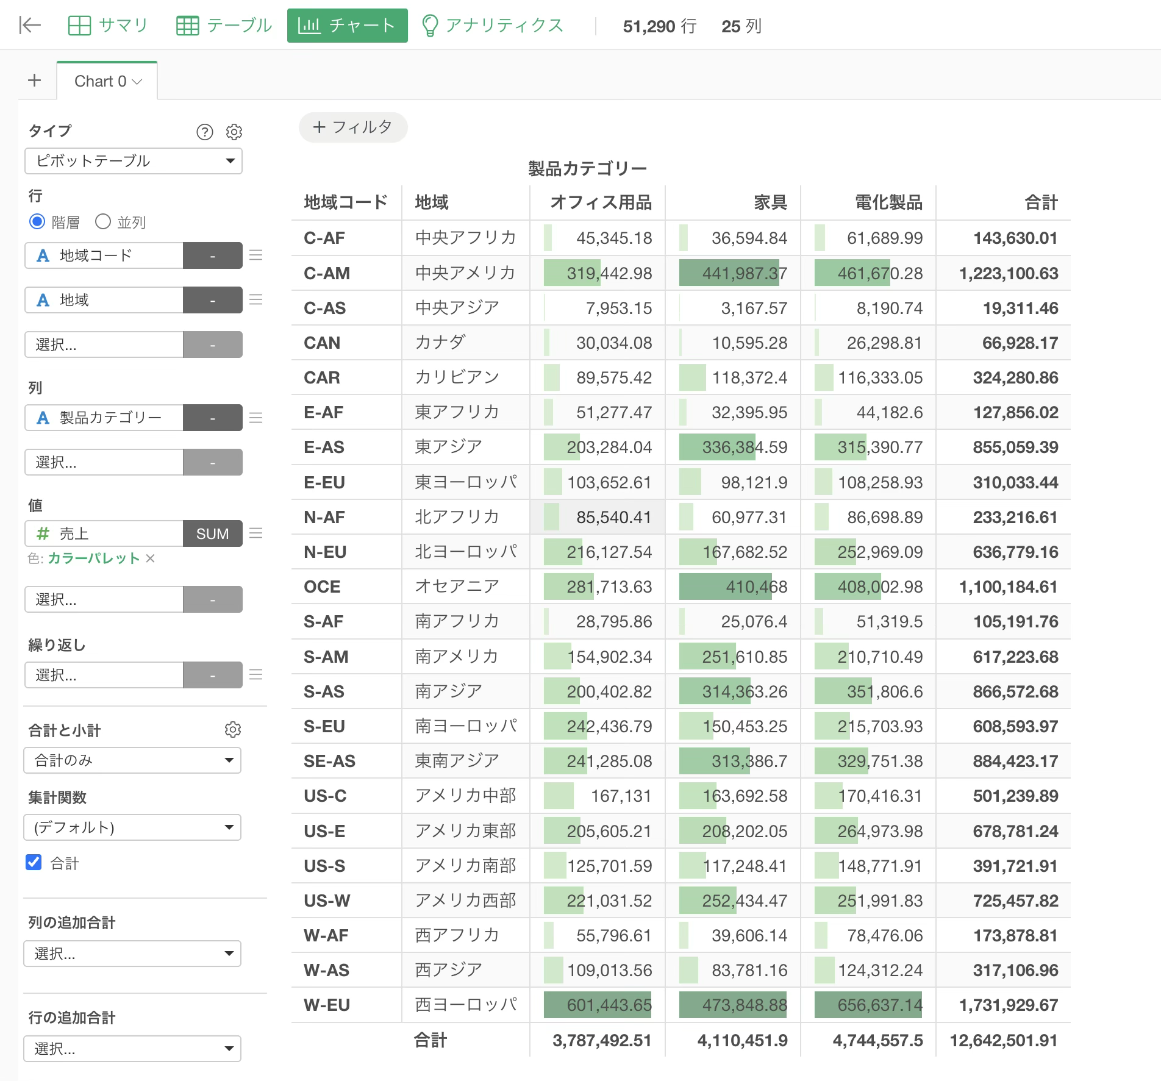
Task: Click N-AF オフィス用品 cell 85,540.41
Action: (598, 517)
